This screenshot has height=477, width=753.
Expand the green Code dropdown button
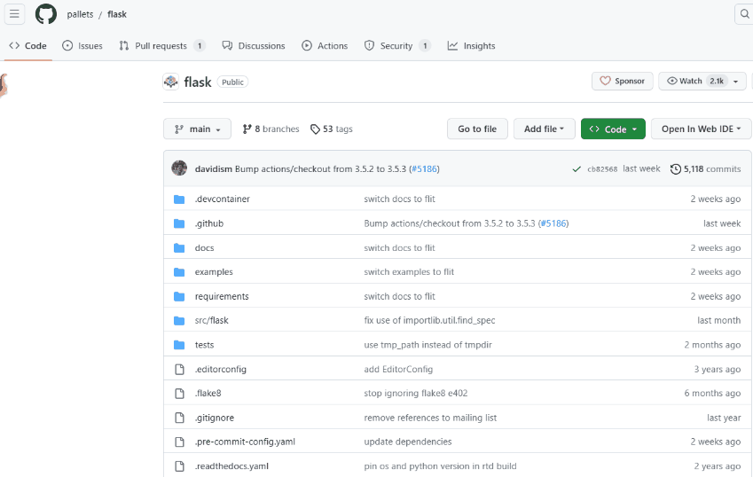[x=613, y=129]
